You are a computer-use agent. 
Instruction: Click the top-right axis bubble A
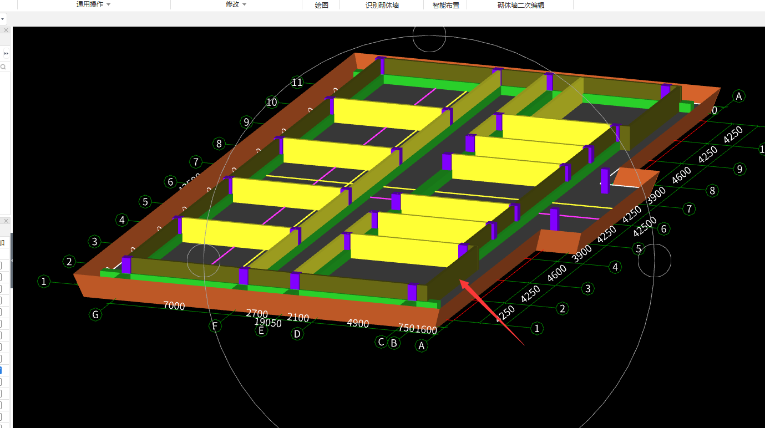click(x=738, y=96)
